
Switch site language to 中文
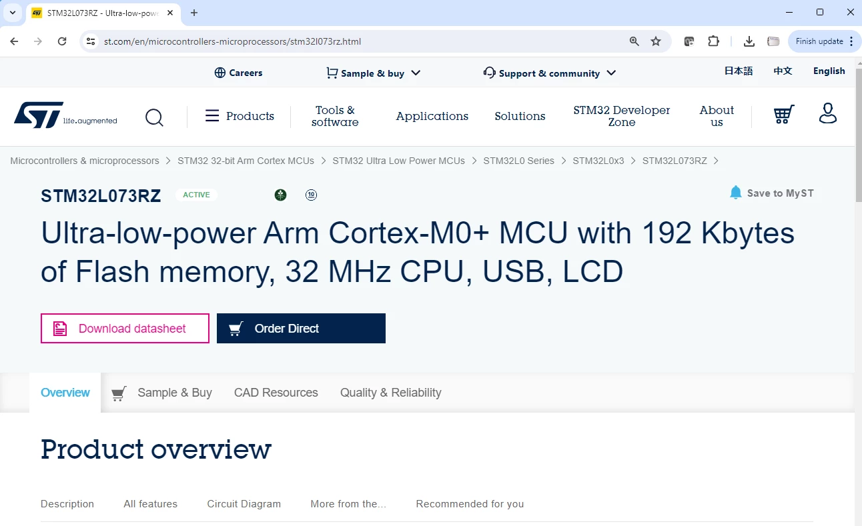783,71
